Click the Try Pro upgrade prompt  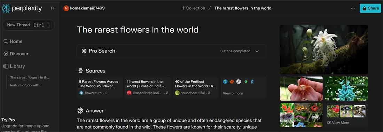click(26, 125)
